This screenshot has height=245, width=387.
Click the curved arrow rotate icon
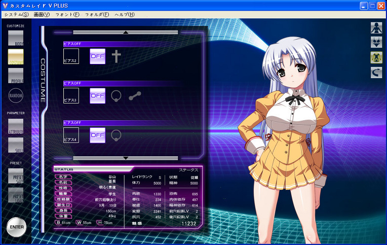[x=376, y=73]
